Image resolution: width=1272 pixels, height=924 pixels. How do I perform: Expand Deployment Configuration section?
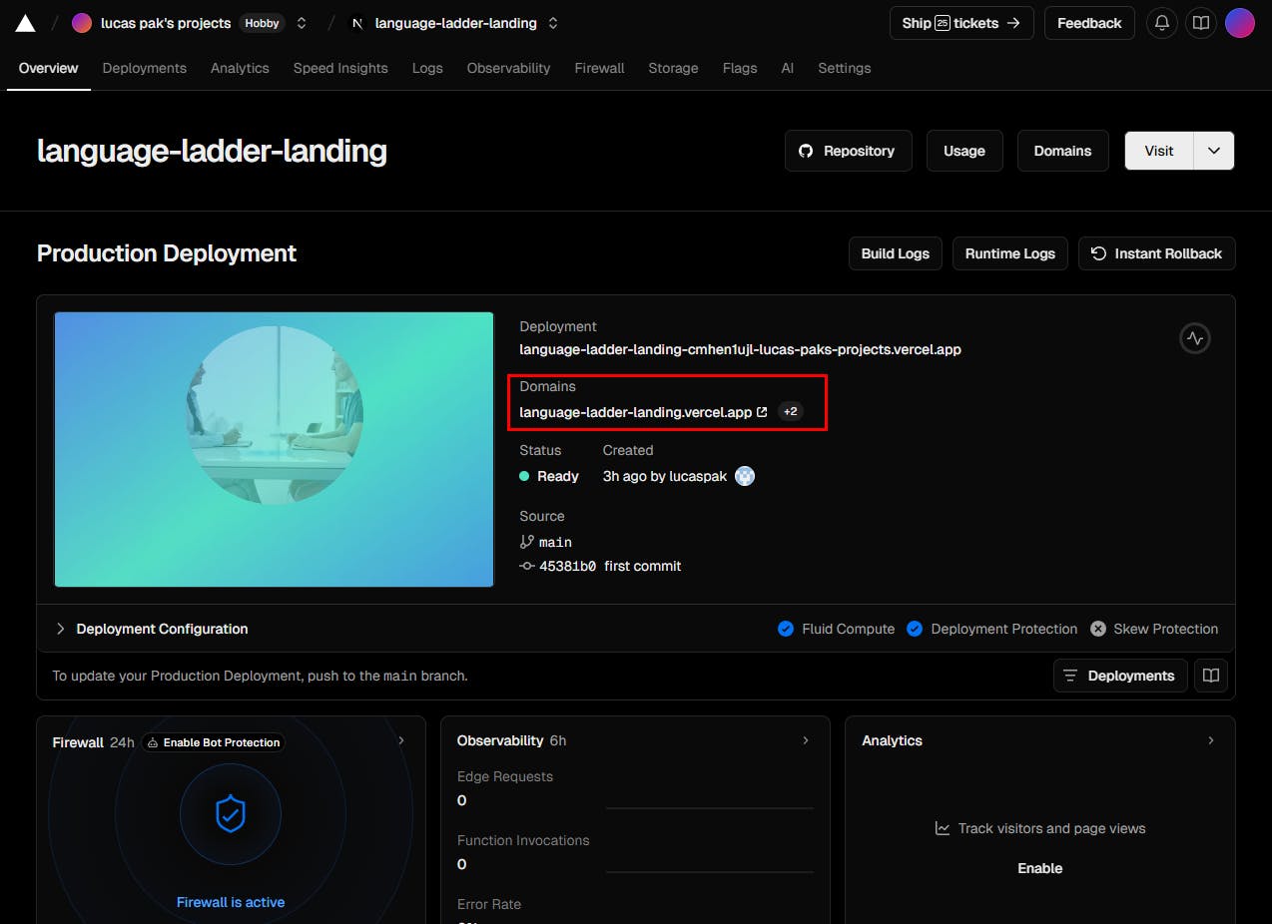152,629
